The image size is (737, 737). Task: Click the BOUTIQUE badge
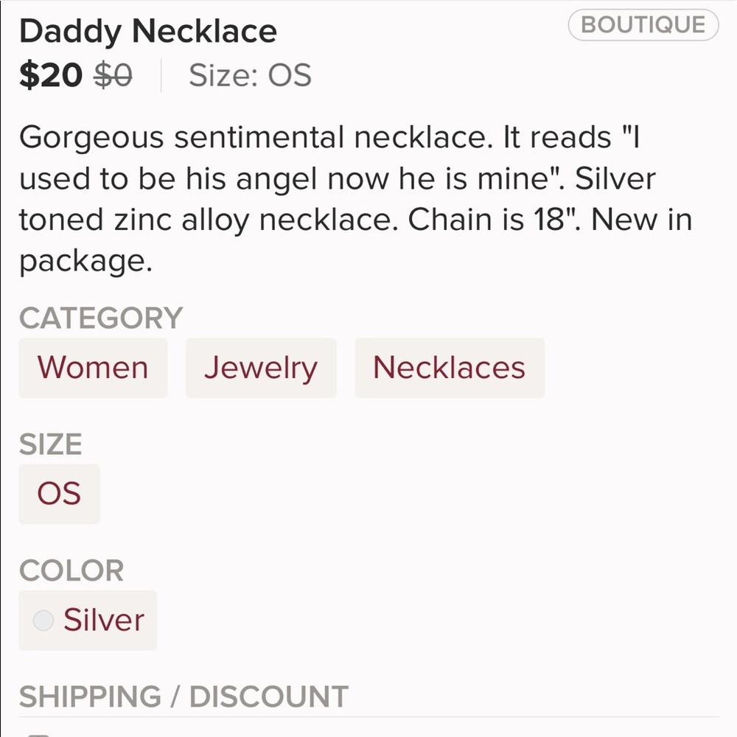(641, 24)
